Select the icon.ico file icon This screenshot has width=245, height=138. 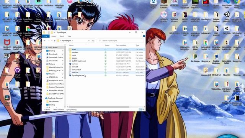pos(70,64)
